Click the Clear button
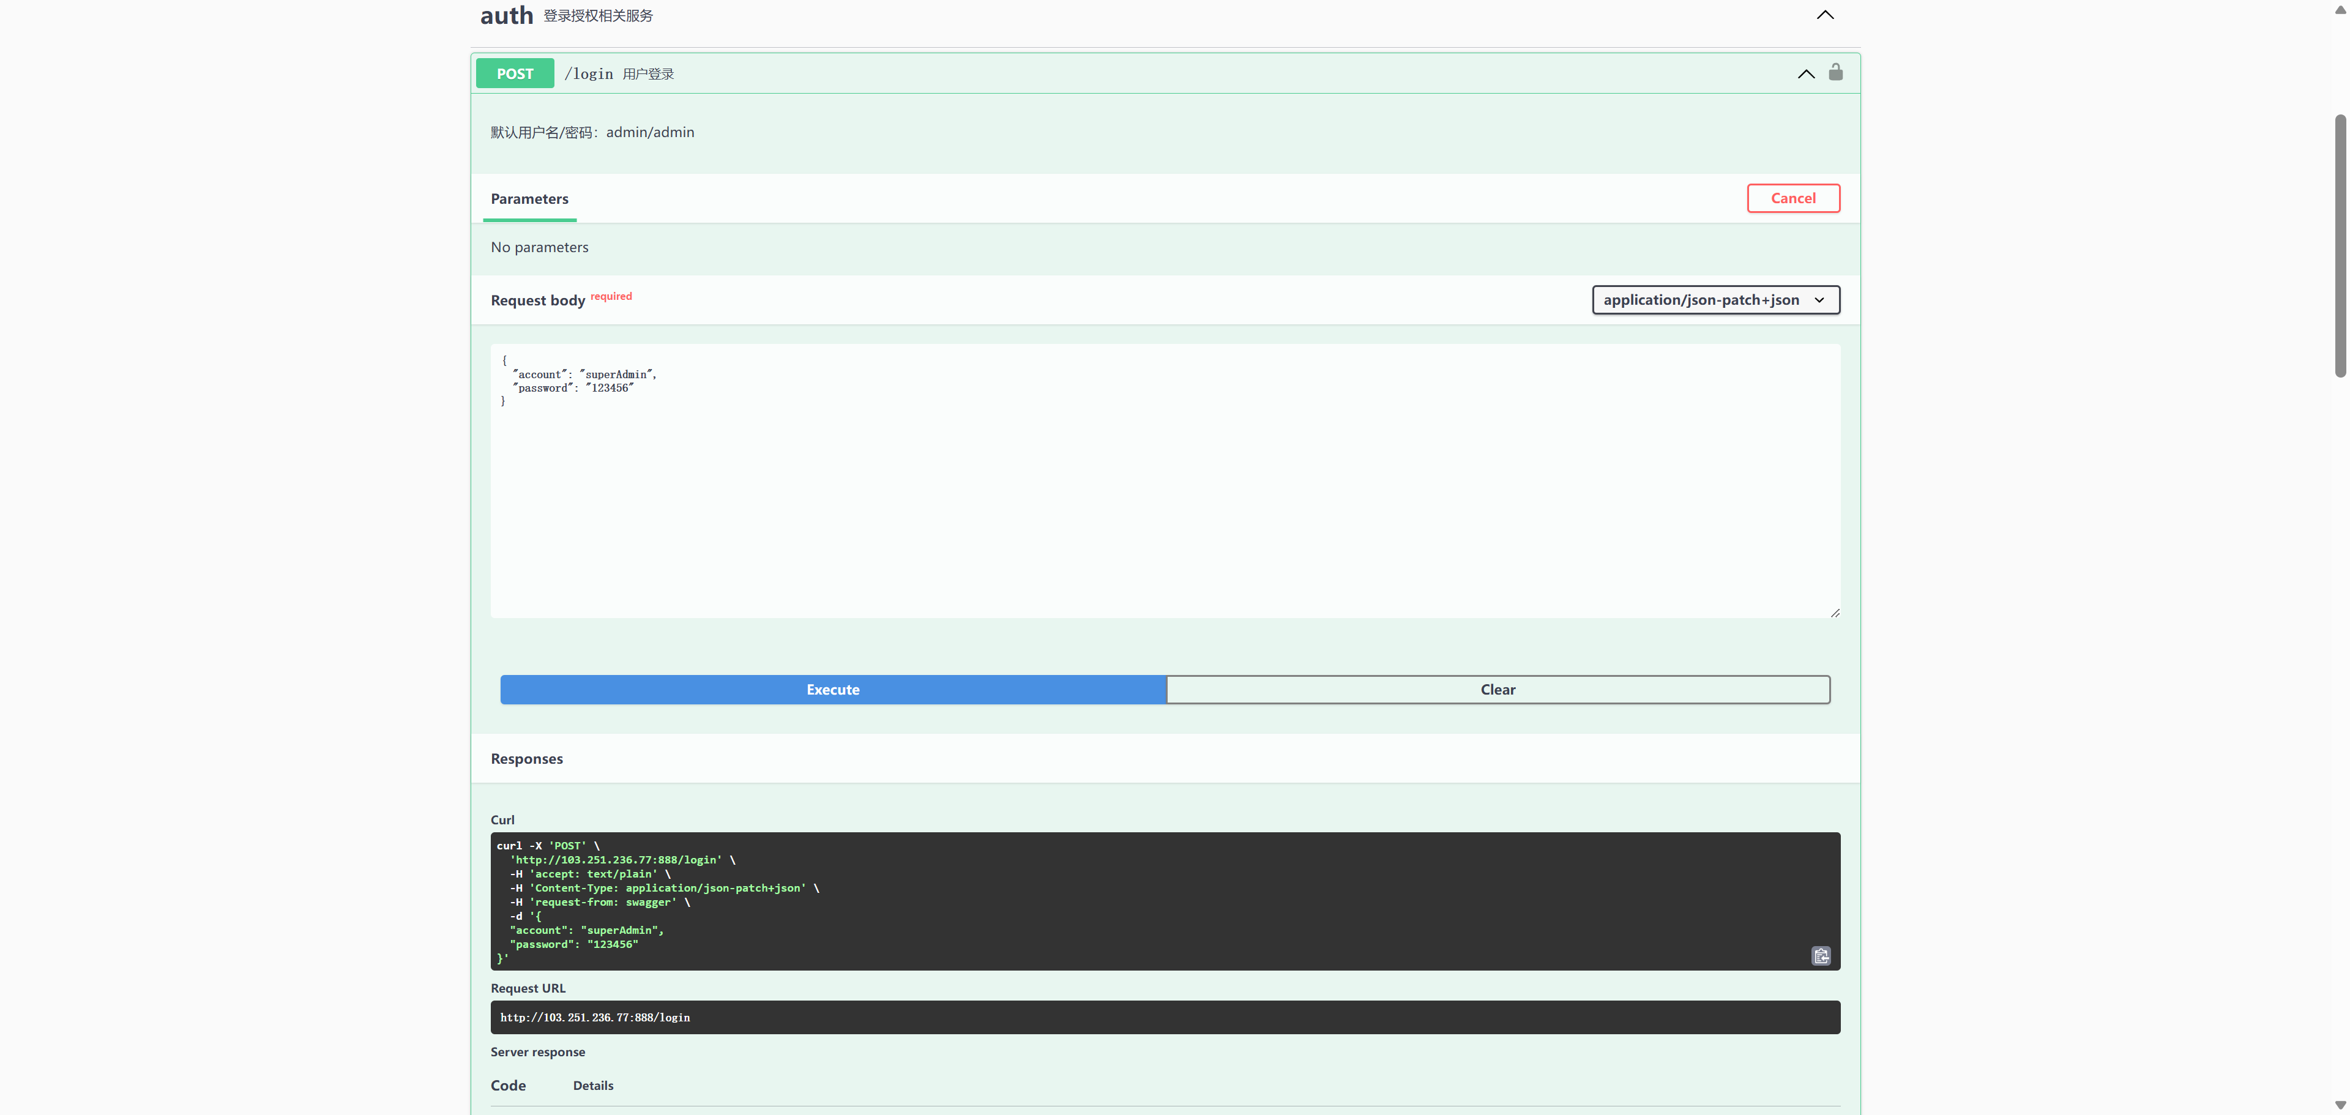2350x1115 pixels. point(1497,690)
